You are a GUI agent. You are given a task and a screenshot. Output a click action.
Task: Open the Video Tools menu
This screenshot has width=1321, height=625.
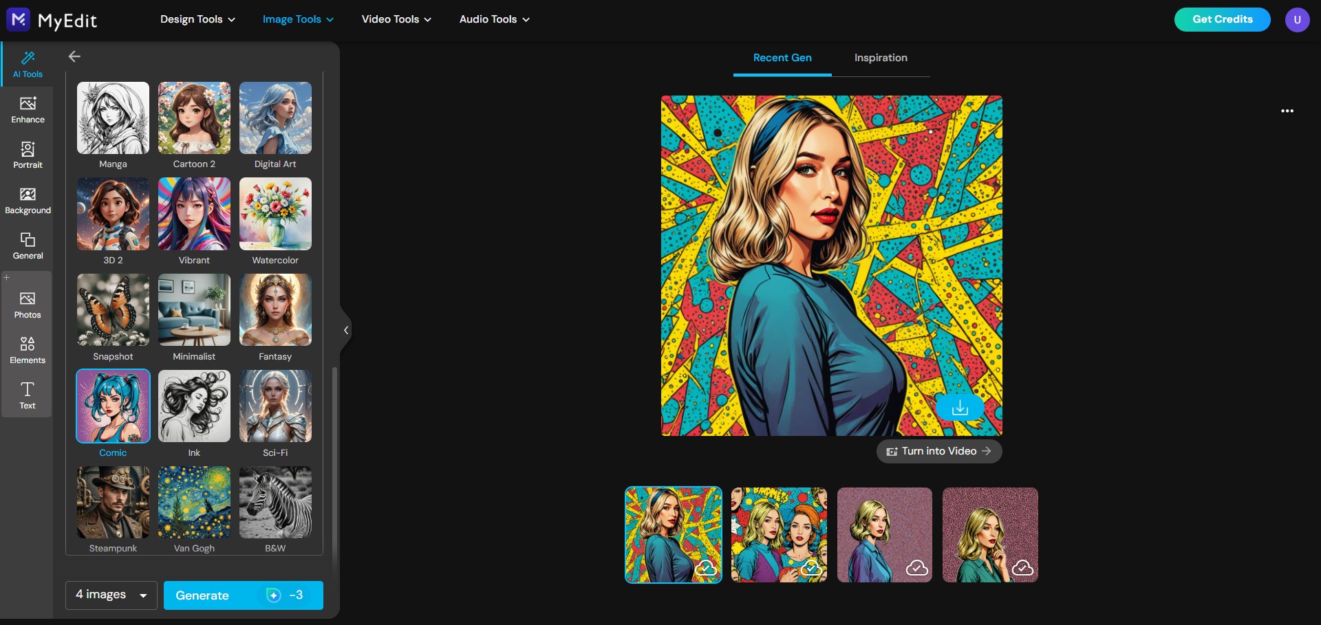pyautogui.click(x=396, y=19)
